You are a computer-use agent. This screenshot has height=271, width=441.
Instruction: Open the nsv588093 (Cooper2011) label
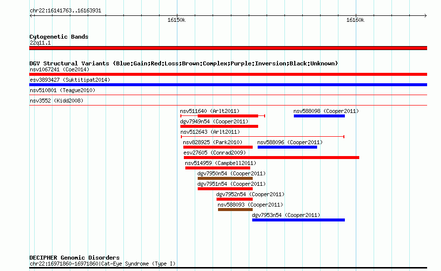pos(250,205)
